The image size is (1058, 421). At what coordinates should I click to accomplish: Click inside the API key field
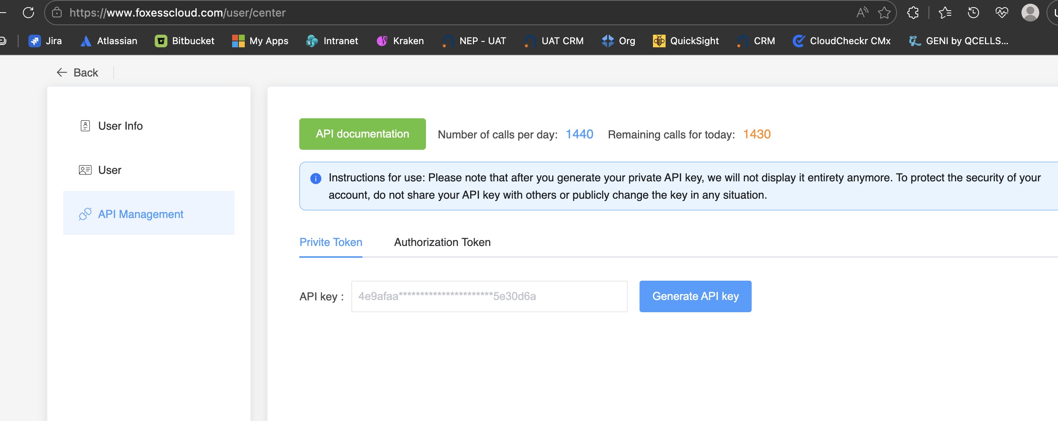(x=489, y=296)
